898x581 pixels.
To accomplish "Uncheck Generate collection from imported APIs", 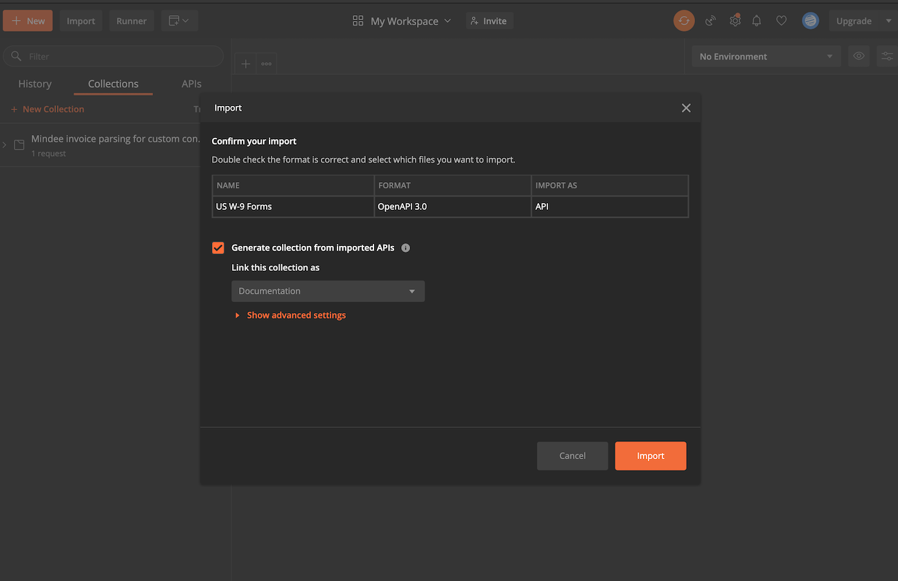I will point(218,248).
